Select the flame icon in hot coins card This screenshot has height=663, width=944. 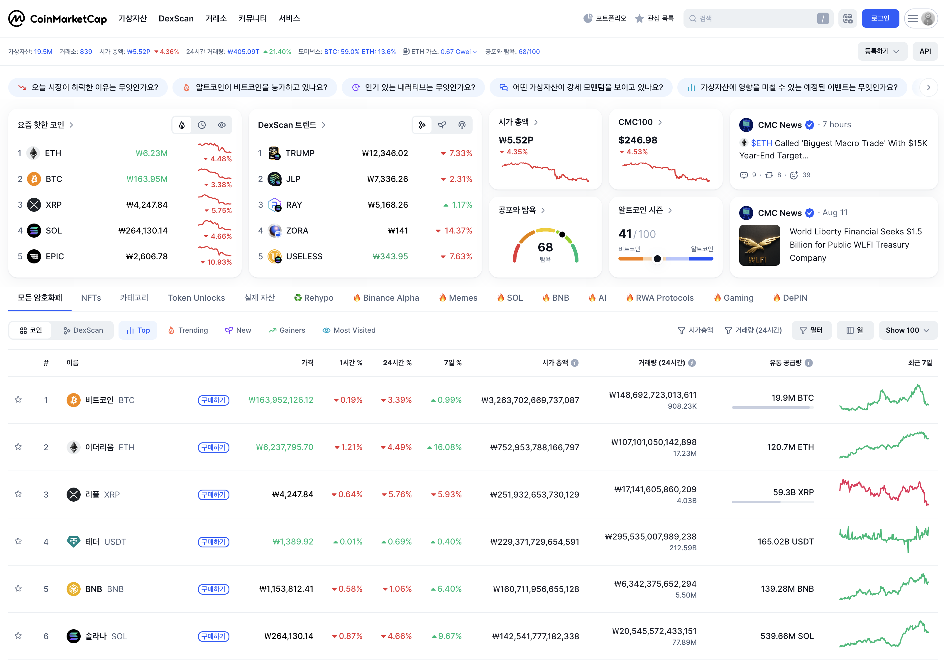pos(182,125)
